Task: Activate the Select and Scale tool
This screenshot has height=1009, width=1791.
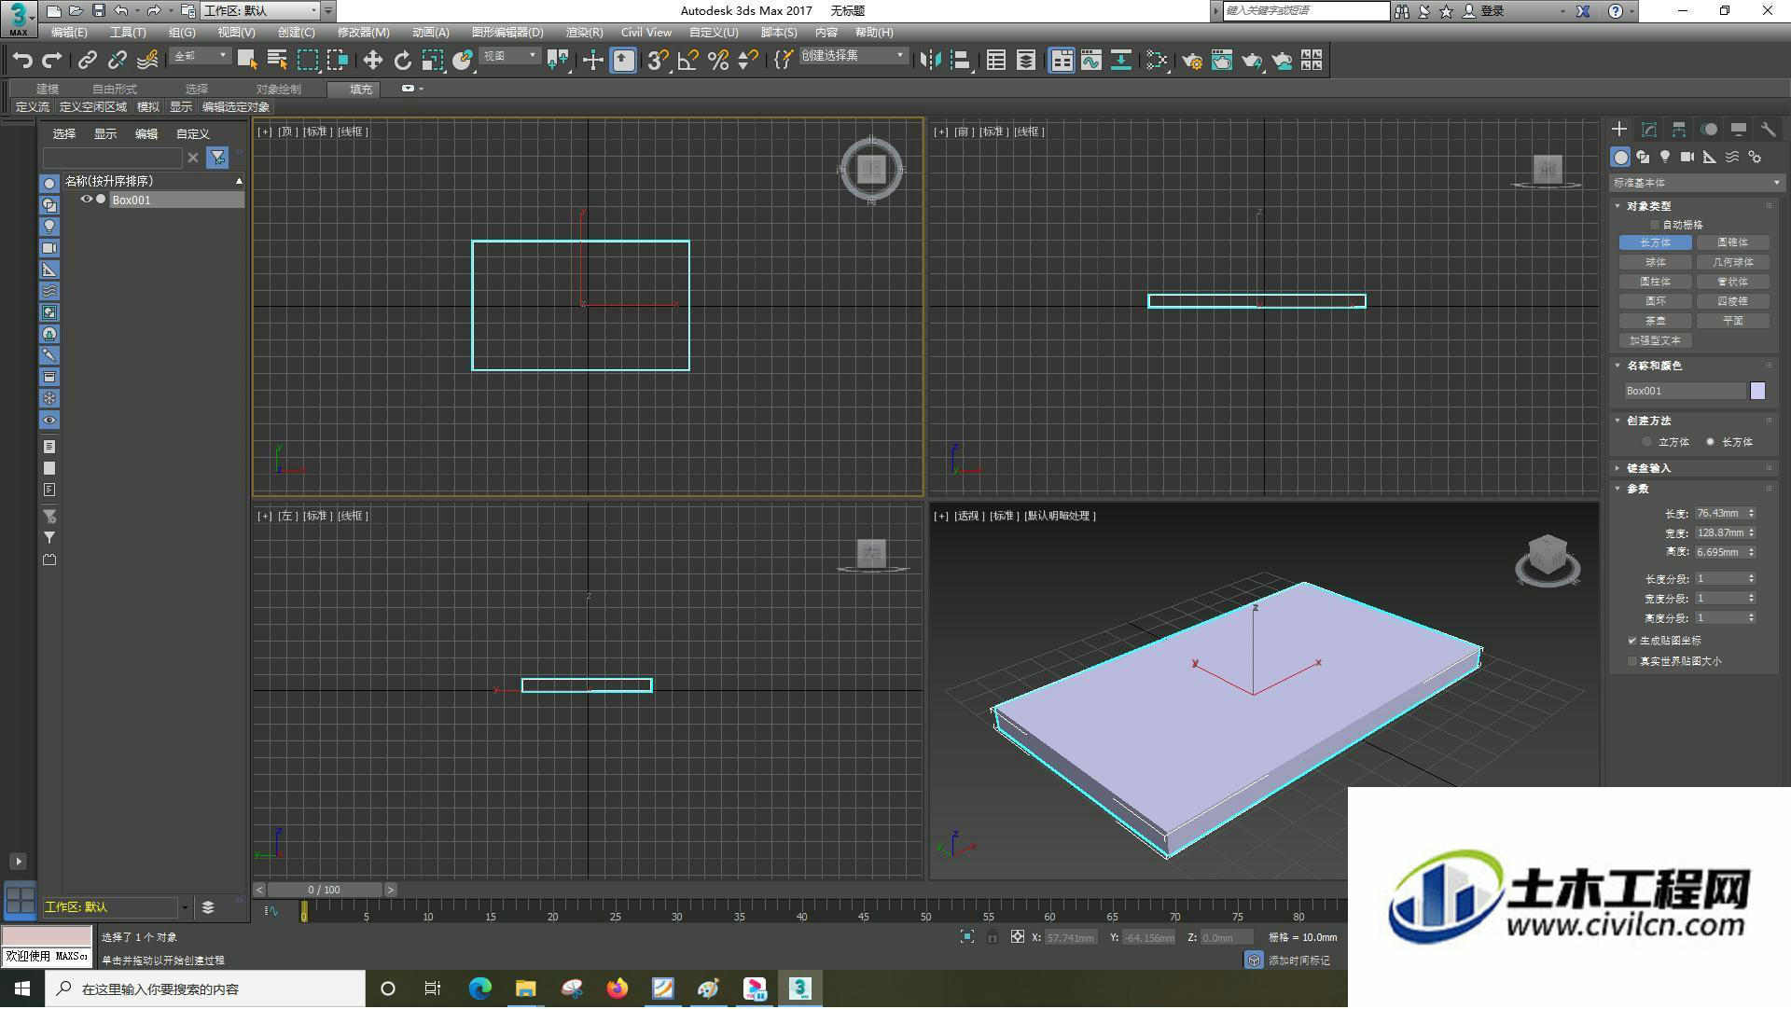Action: 432,61
